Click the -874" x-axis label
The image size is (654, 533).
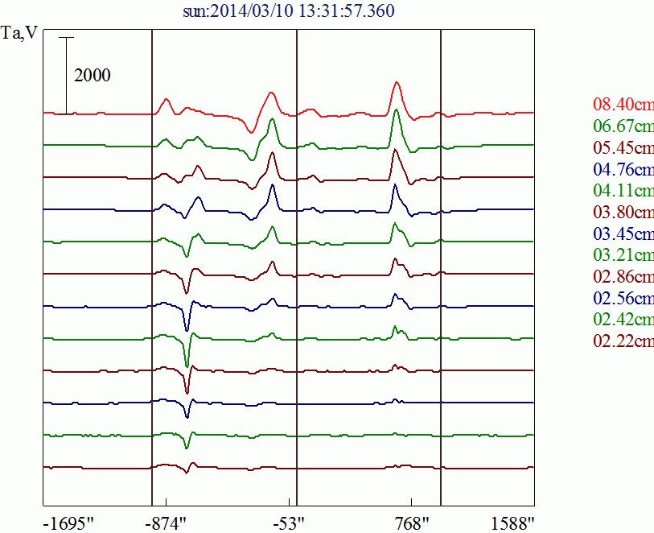pyautogui.click(x=166, y=523)
